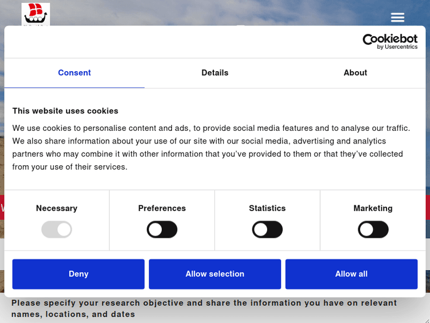
Task: Turn on the Statistics cookies toggle
Action: point(267,230)
